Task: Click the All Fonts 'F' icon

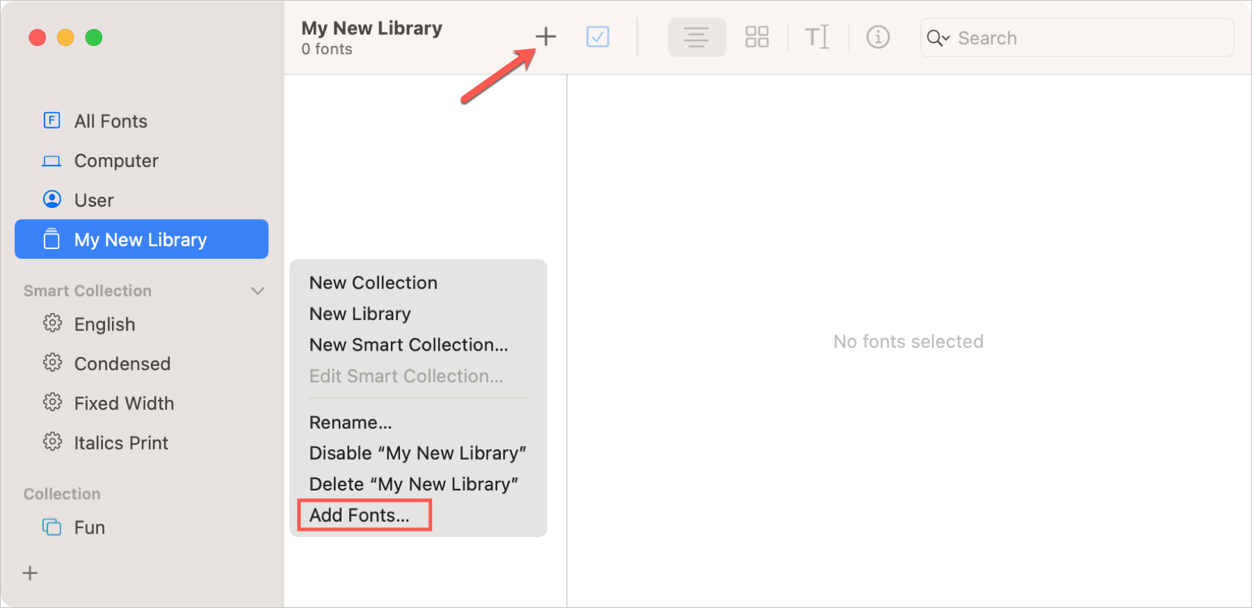Action: [x=52, y=120]
